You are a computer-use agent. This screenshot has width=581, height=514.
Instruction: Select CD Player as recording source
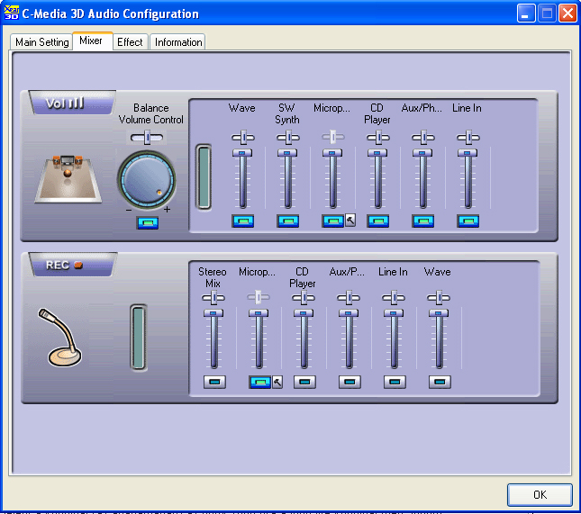pos(304,382)
